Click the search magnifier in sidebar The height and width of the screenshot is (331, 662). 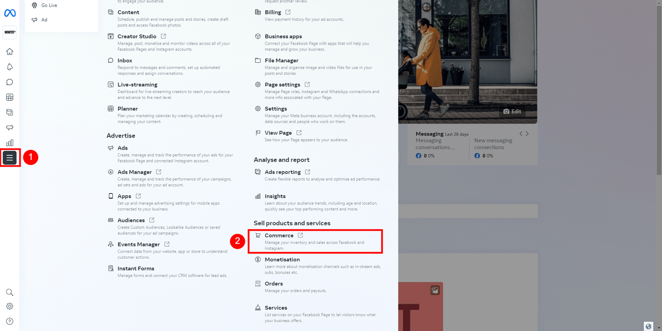pyautogui.click(x=10, y=293)
